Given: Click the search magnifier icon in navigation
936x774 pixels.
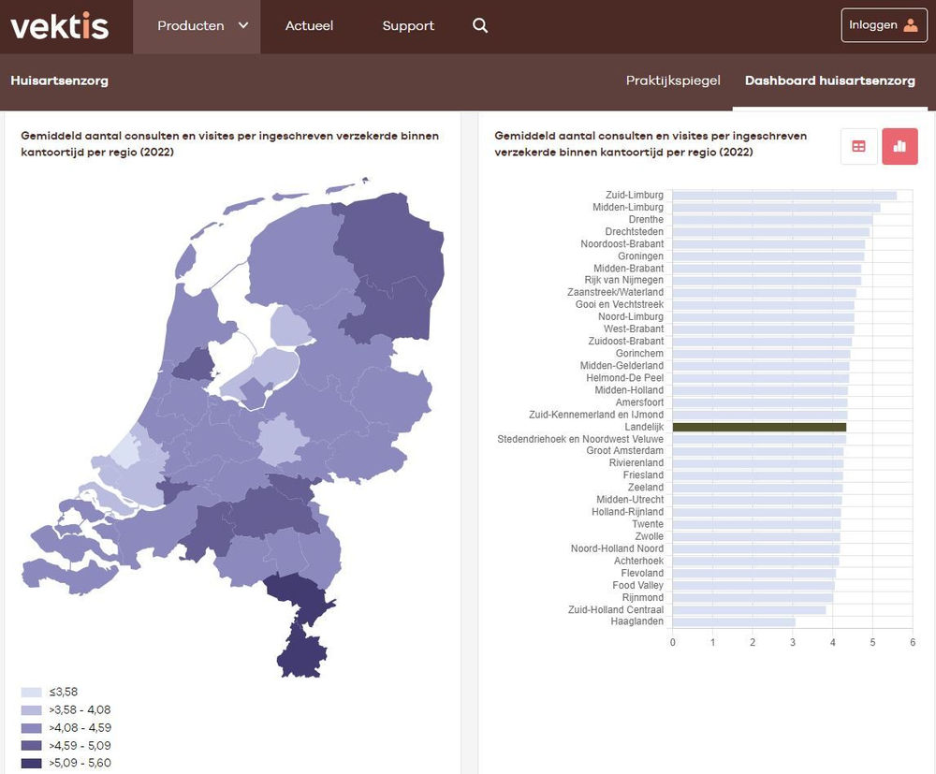Looking at the screenshot, I should coord(480,25).
